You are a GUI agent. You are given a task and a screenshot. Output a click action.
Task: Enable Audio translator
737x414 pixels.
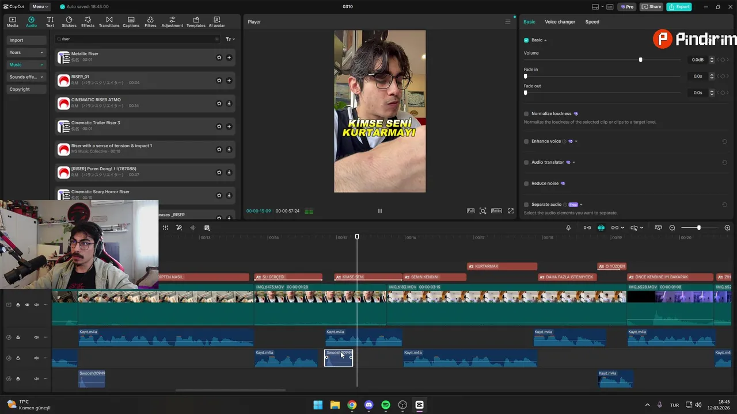[526, 162]
